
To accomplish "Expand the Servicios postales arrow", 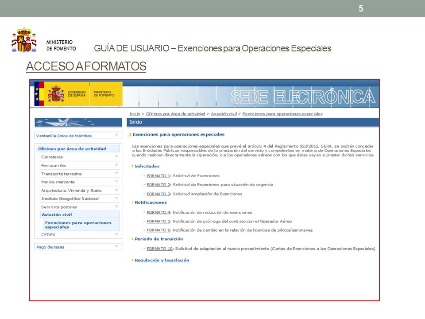I will click(x=116, y=206).
